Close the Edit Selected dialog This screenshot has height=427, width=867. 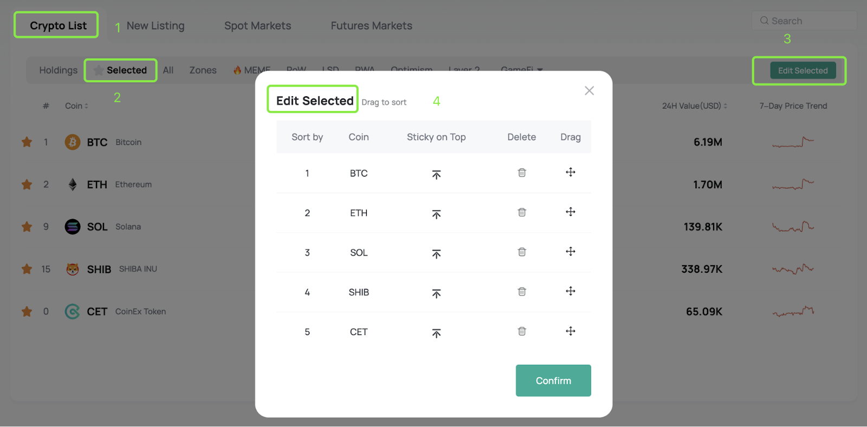[590, 90]
